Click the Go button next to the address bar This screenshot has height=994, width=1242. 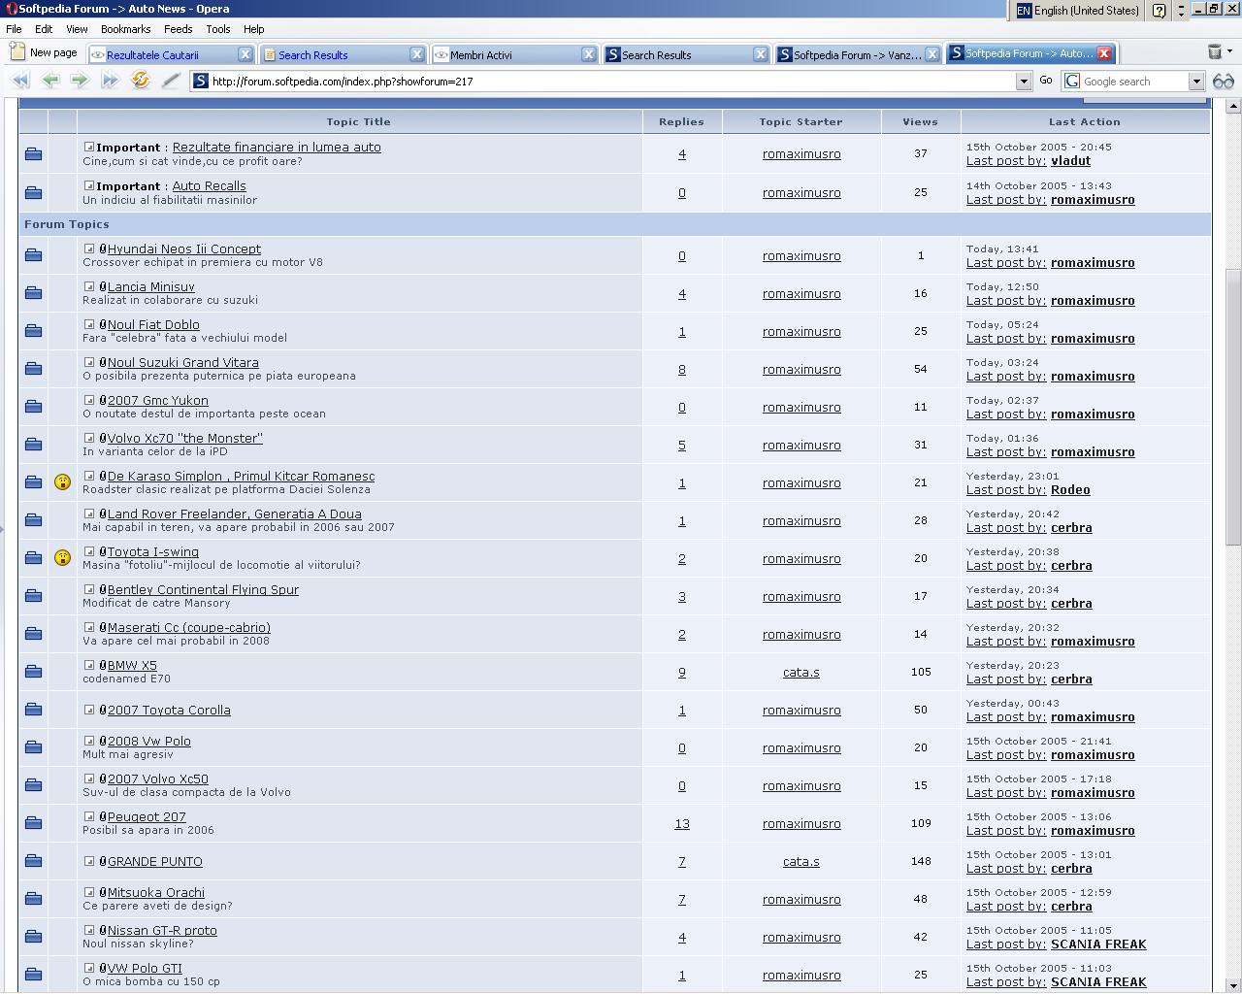[1046, 81]
